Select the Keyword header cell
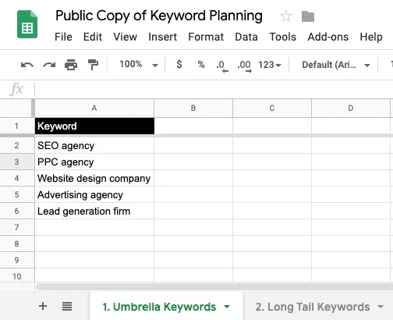This screenshot has height=320, width=393. (94, 126)
